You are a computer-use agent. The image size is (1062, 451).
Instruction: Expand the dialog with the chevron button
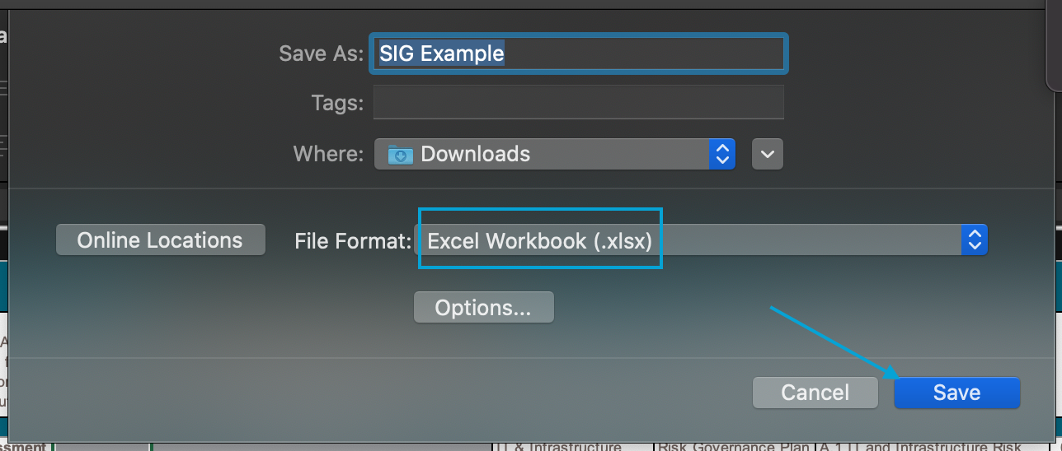point(768,154)
